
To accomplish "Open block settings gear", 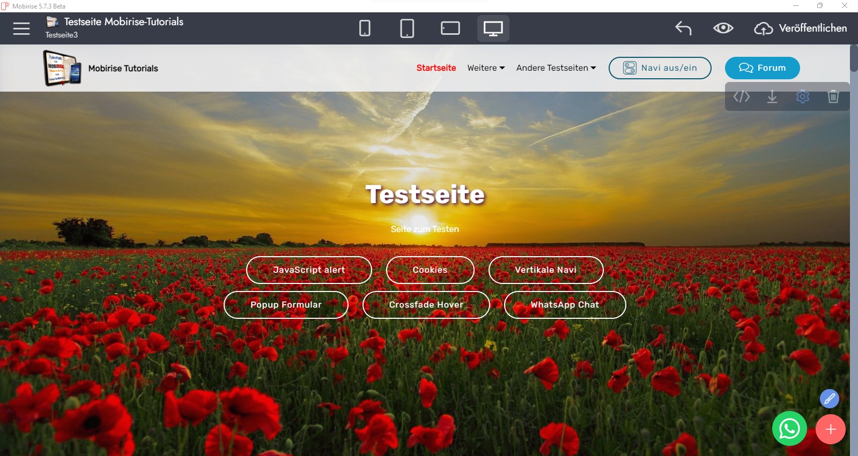I will [802, 96].
